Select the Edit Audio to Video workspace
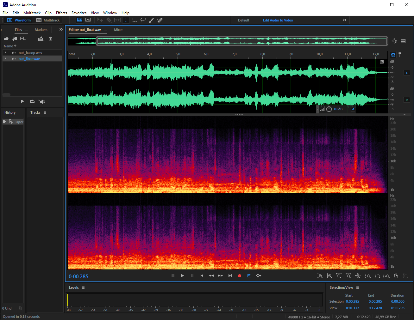 (278, 20)
